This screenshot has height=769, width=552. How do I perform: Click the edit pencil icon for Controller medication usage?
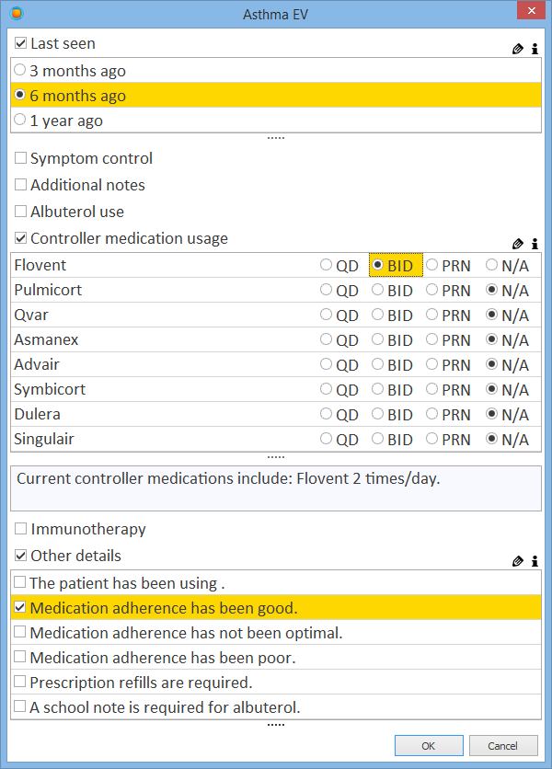(x=518, y=244)
